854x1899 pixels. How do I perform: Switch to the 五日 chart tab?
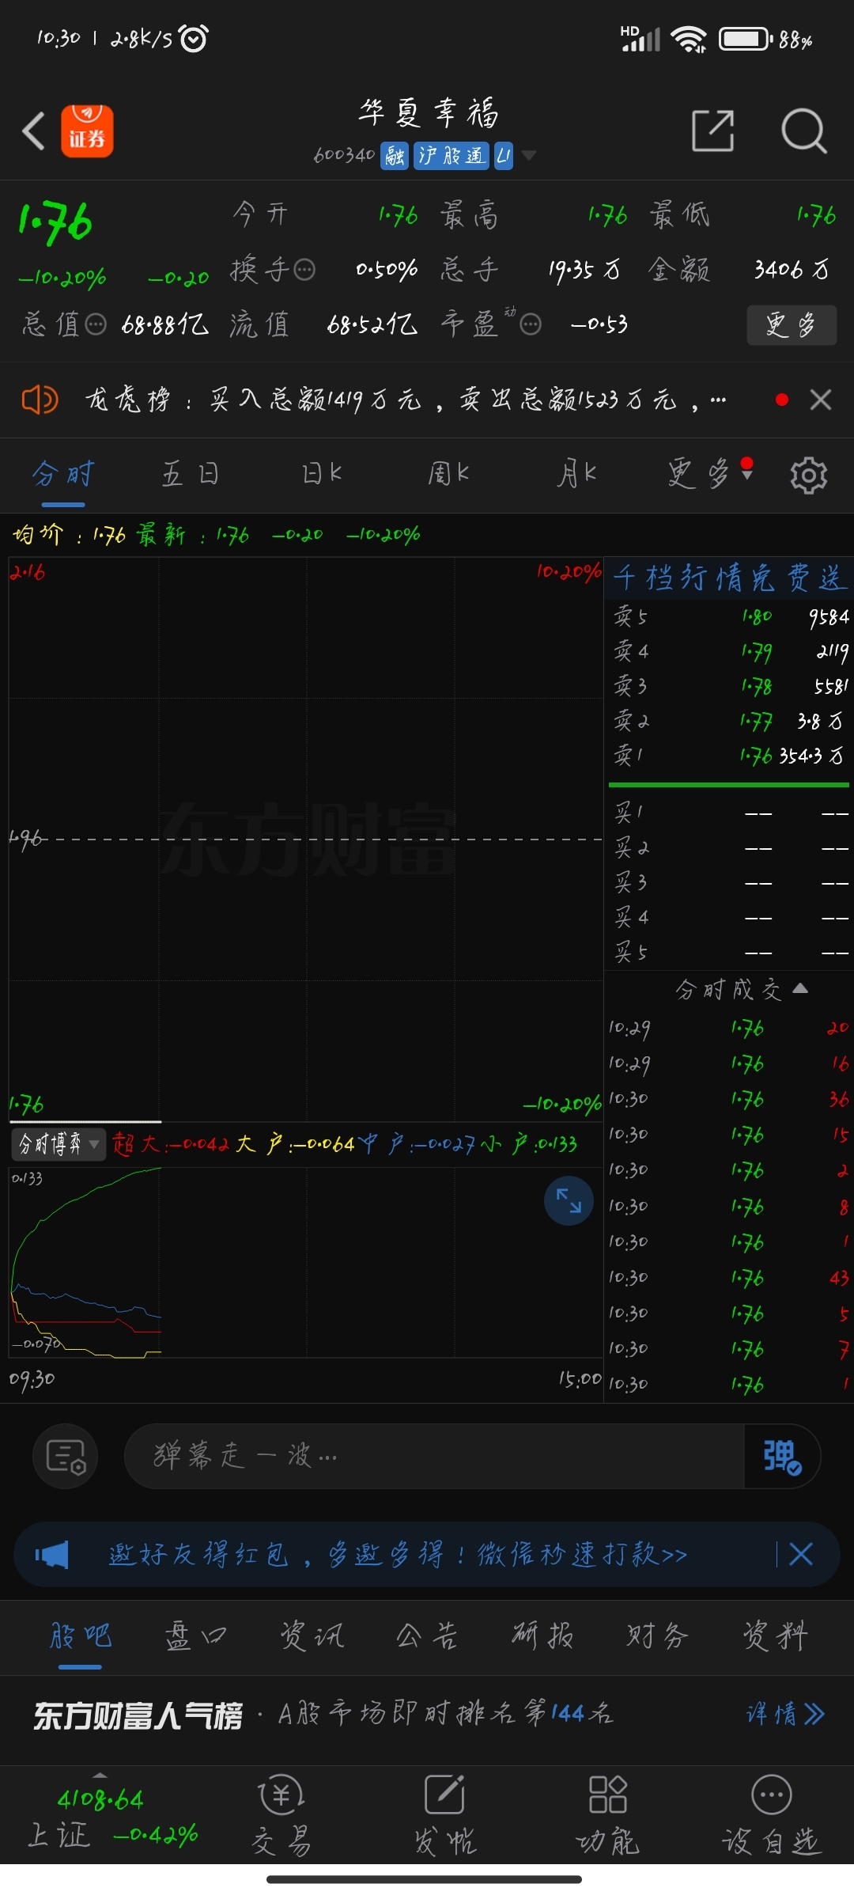(191, 474)
